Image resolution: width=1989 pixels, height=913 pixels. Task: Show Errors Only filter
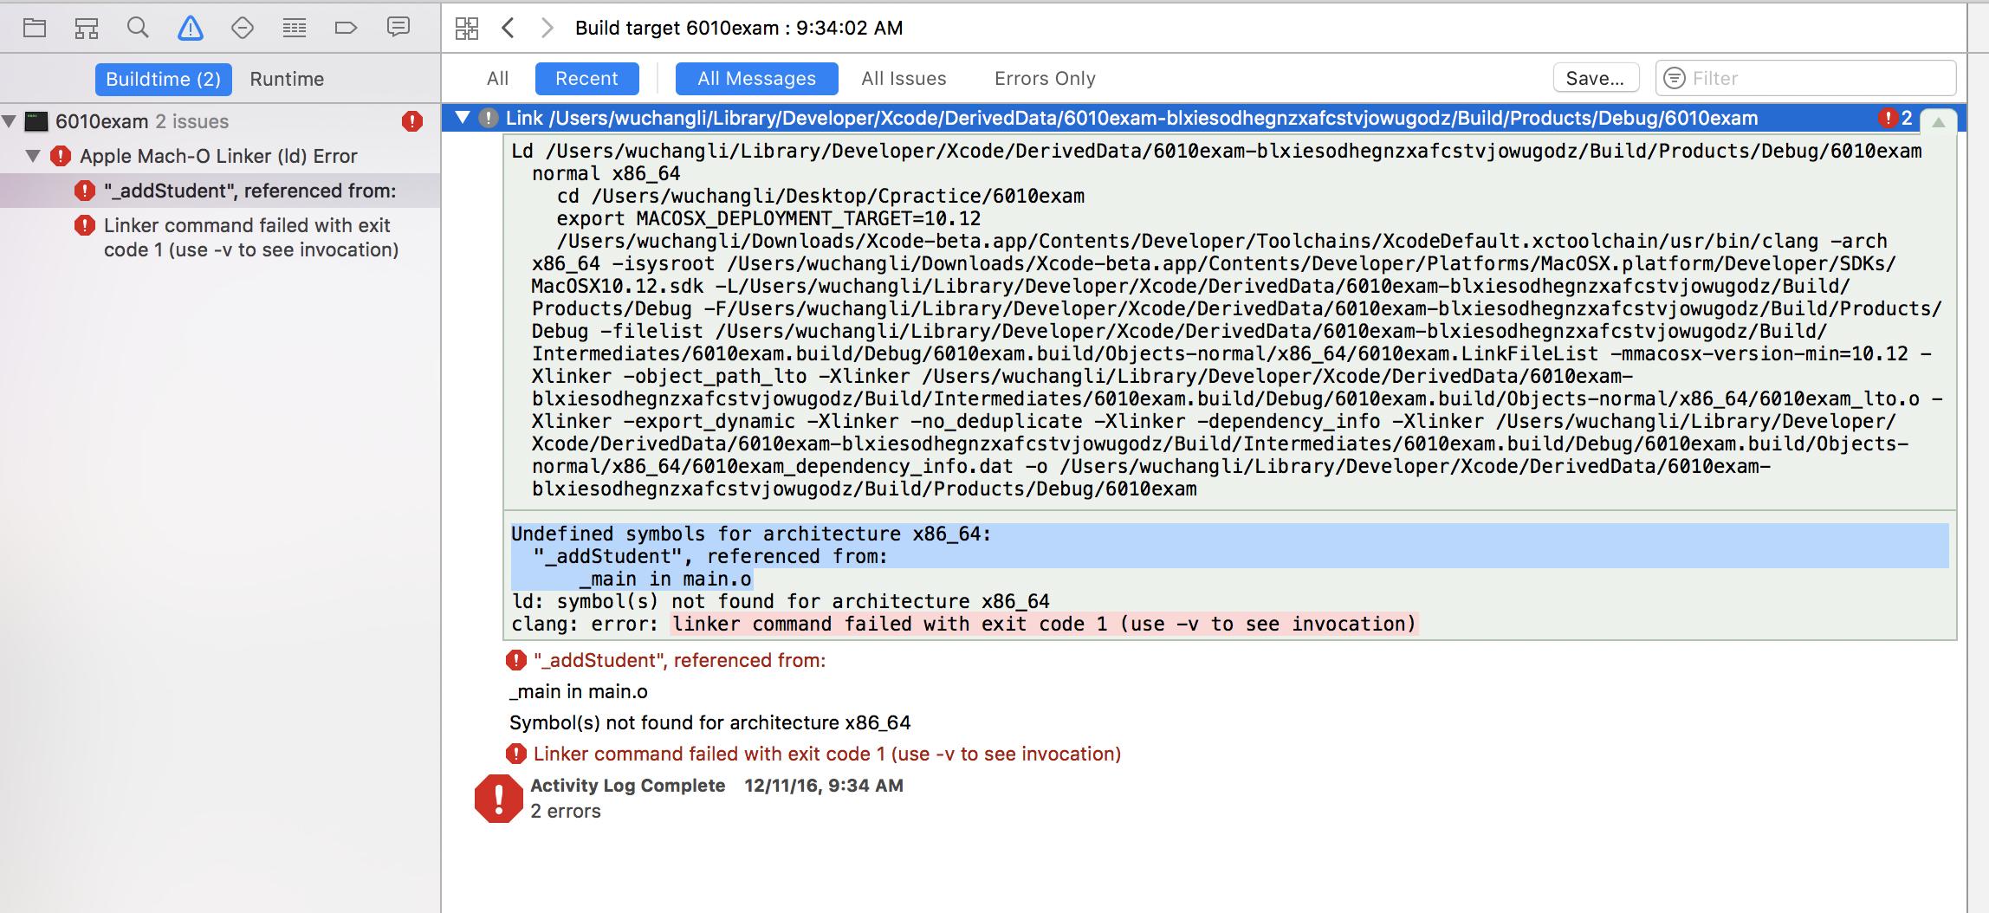(x=1045, y=78)
